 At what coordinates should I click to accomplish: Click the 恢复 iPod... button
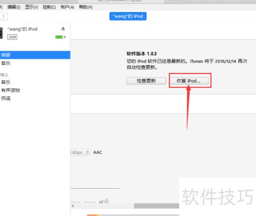point(188,81)
